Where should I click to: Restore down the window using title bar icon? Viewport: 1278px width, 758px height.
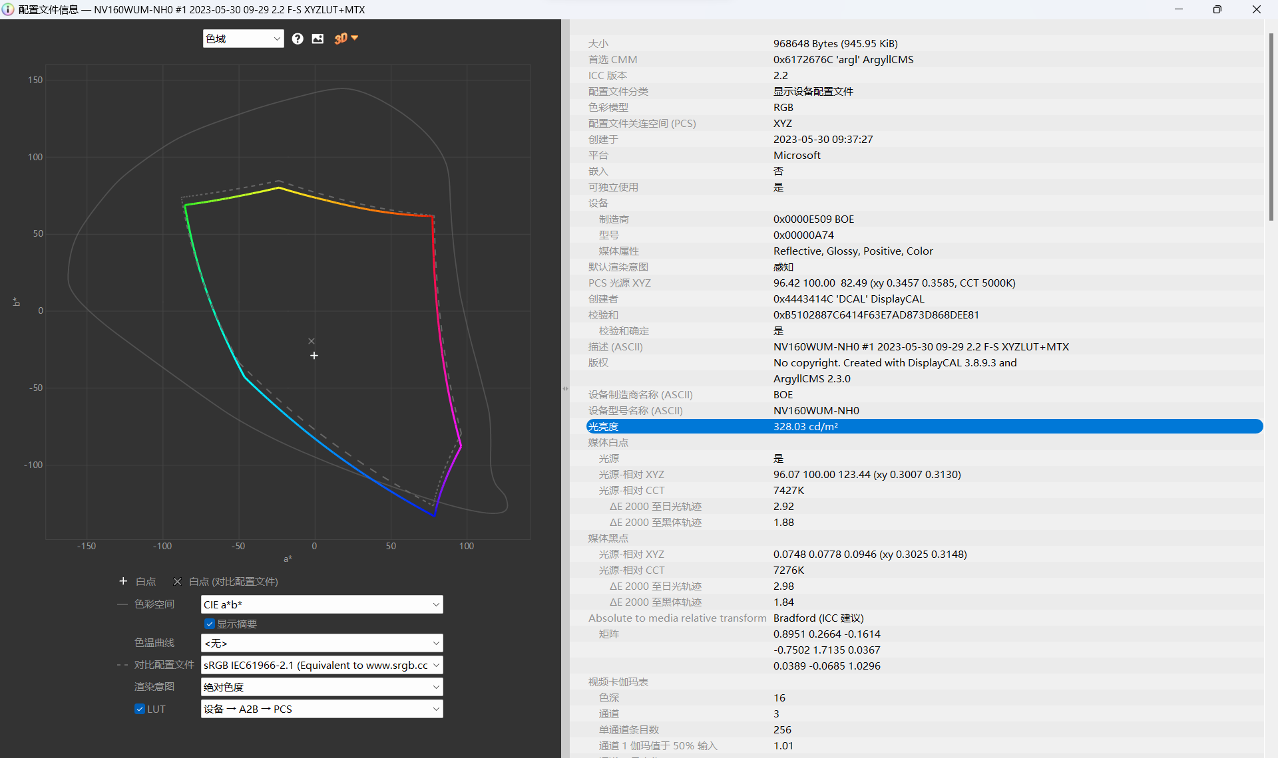1217,9
